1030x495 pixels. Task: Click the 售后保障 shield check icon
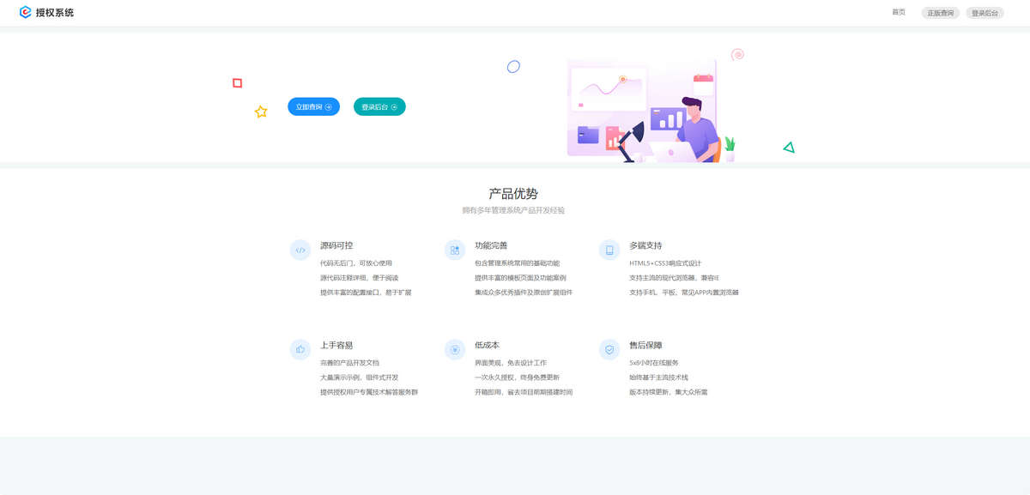click(x=609, y=349)
